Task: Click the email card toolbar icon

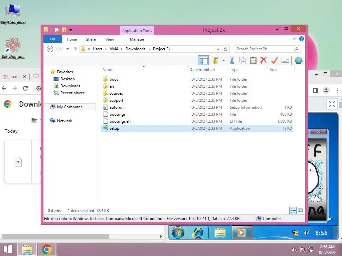Action: [x=285, y=60]
